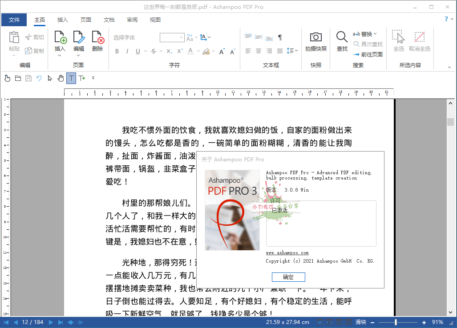Click the open folder icon in quick toolbar
457x328 pixels.
coord(18,78)
